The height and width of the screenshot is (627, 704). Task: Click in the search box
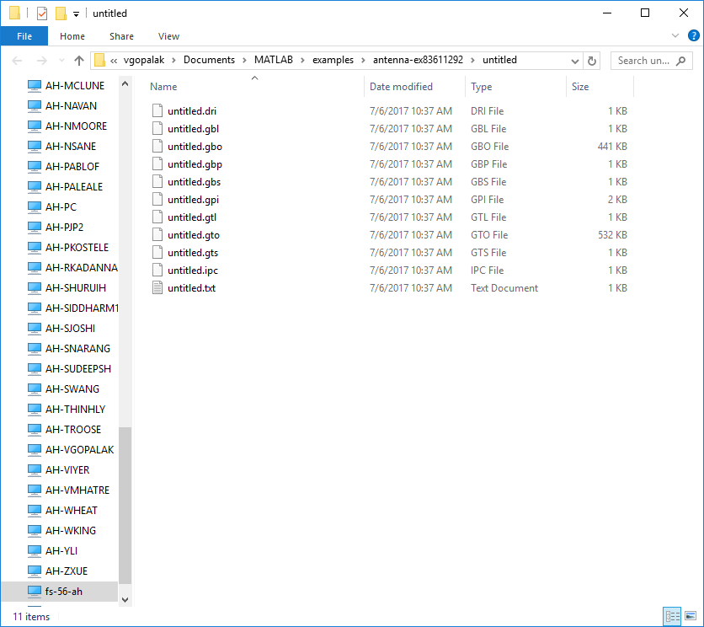click(648, 60)
